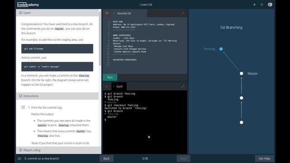Viewport: 290px width, 163px height.
Task: Open the lesson menu hamburger icon
Action: (x=19, y=158)
